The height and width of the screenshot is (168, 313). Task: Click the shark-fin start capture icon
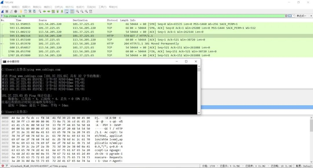2,11
